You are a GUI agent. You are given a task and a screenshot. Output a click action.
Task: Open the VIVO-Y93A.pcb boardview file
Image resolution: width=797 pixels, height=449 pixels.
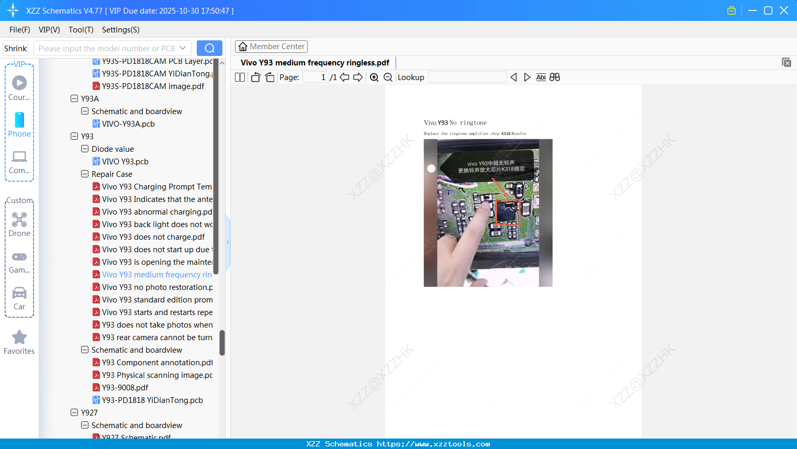click(128, 124)
